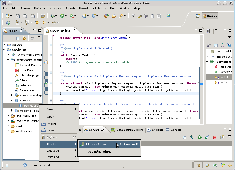
Task: Open Run dropdown arrow in toolbar
Action: (x=66, y=16)
